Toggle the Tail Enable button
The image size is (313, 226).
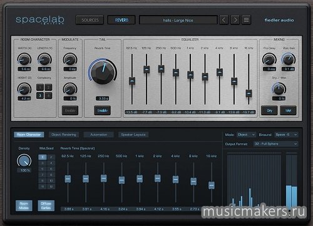pos(102,110)
